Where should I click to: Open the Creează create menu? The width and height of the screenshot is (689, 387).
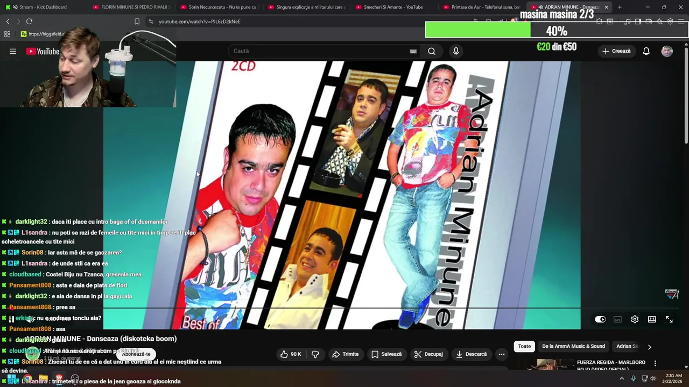pyautogui.click(x=616, y=51)
